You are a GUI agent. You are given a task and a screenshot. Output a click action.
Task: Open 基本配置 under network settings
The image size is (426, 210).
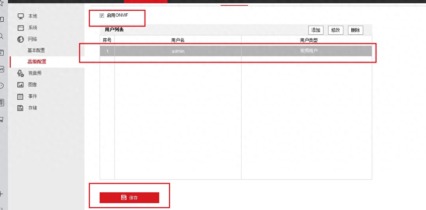tap(36, 50)
